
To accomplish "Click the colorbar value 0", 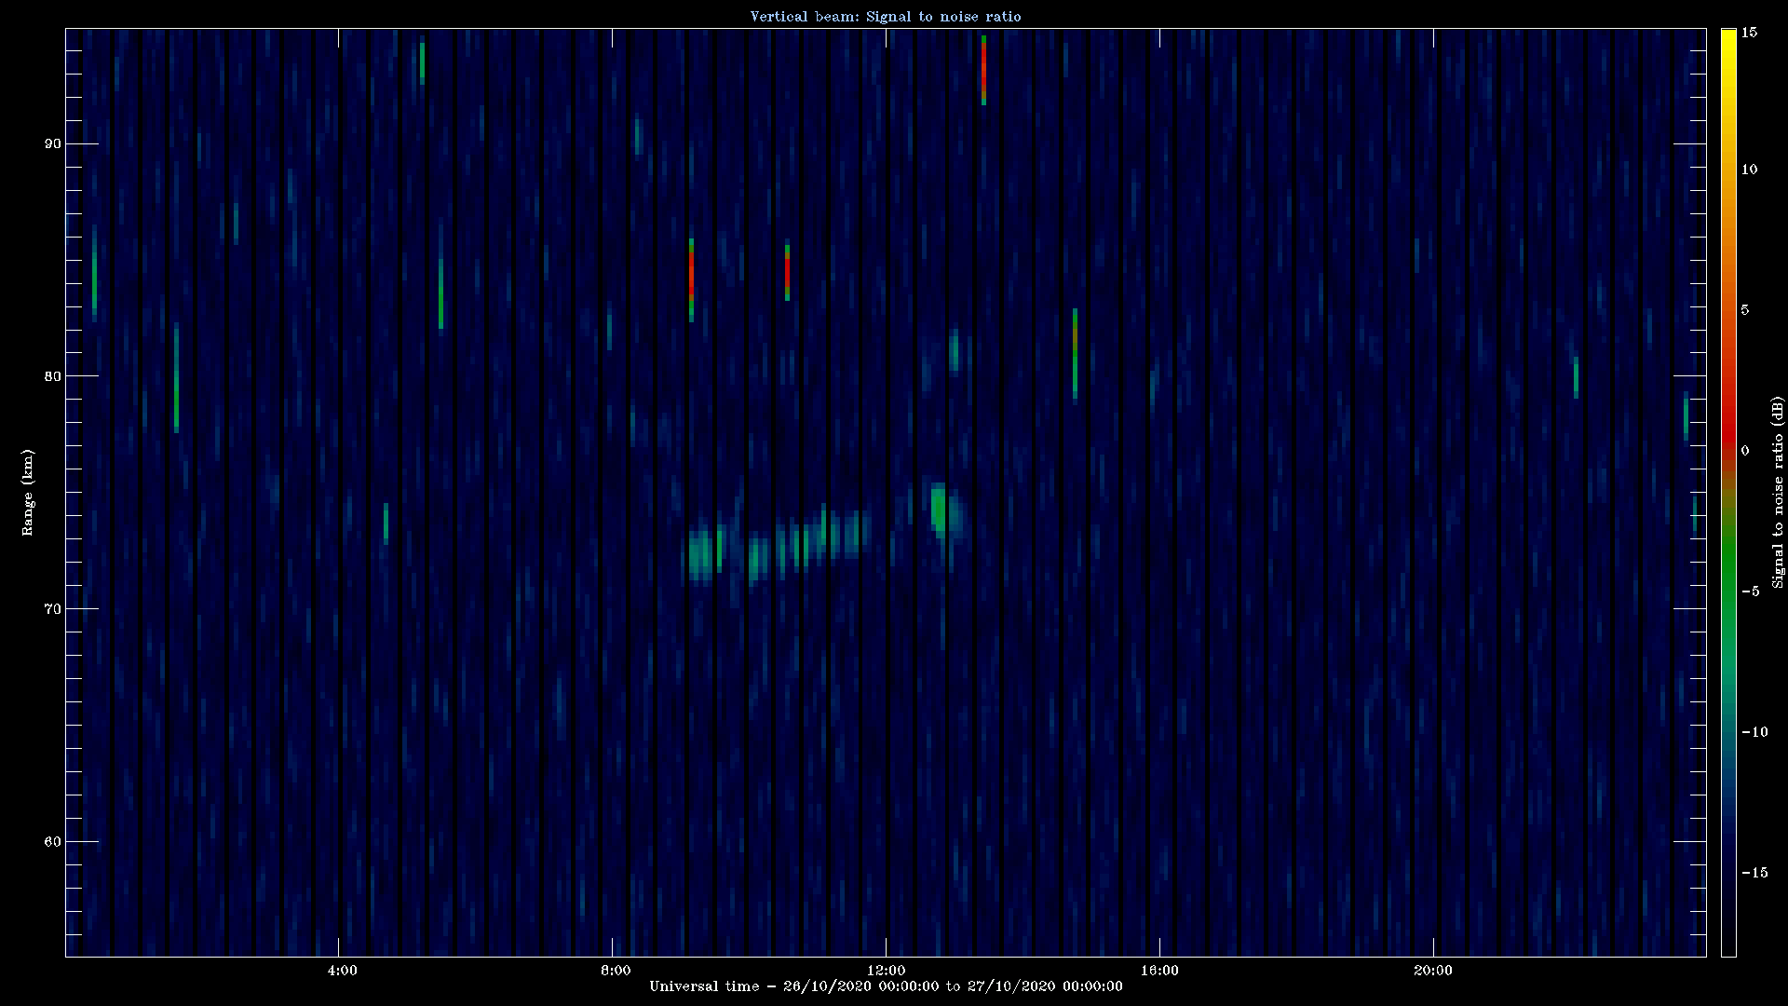I will (x=1745, y=450).
